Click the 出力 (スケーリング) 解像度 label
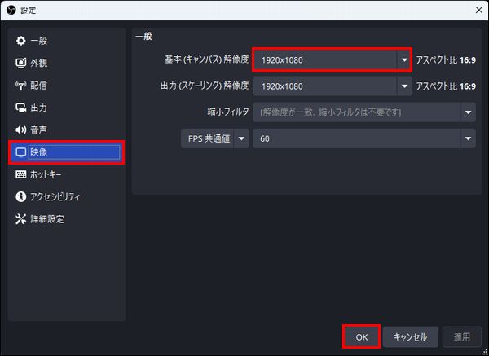This screenshot has height=356, width=489. tap(205, 86)
